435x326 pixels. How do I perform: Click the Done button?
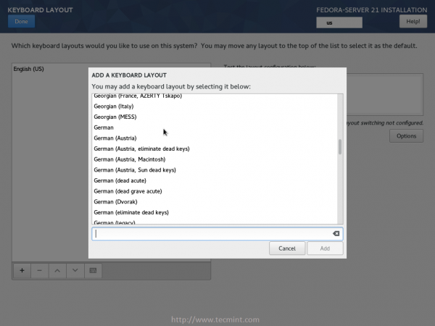coord(21,21)
